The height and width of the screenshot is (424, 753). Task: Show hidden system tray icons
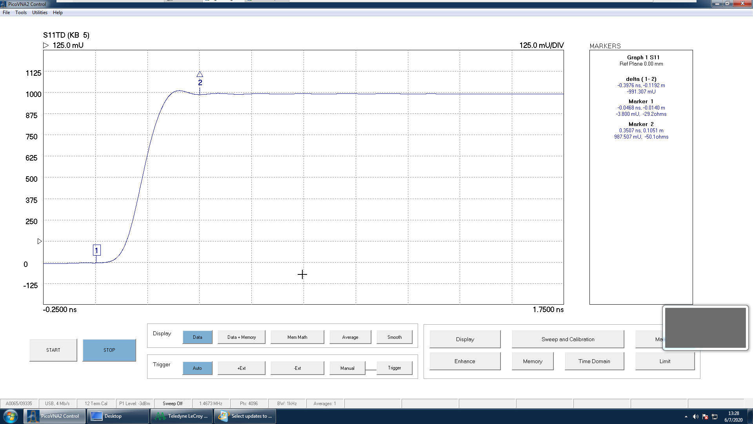coord(686,417)
